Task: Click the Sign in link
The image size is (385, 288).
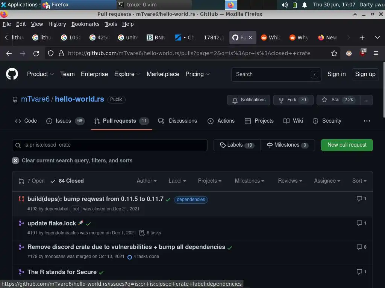Action: pyautogui.click(x=336, y=74)
